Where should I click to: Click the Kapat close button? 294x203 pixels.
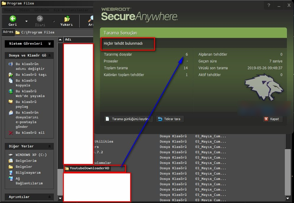(x=272, y=119)
